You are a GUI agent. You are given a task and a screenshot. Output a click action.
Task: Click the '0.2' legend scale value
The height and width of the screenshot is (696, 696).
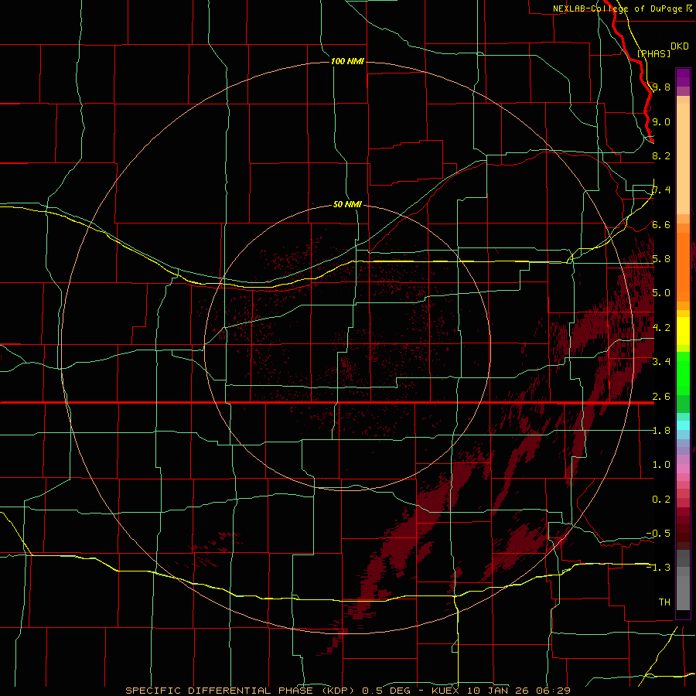click(661, 500)
